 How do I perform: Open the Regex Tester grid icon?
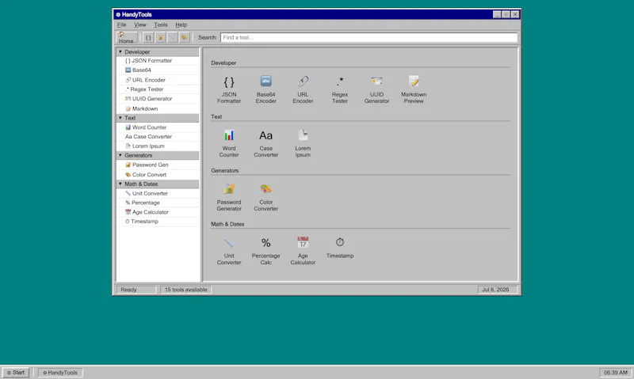coord(340,89)
